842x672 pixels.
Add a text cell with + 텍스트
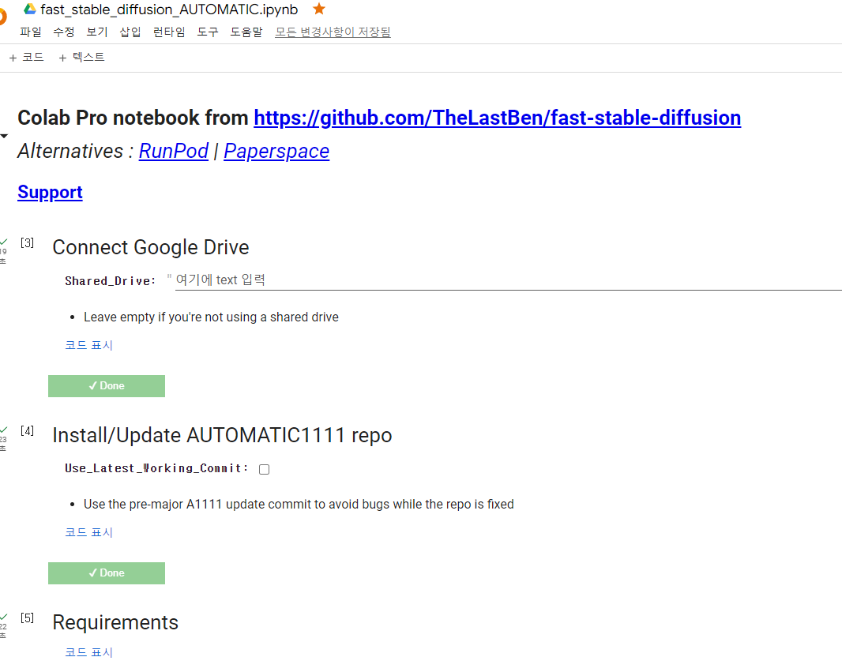coord(81,57)
